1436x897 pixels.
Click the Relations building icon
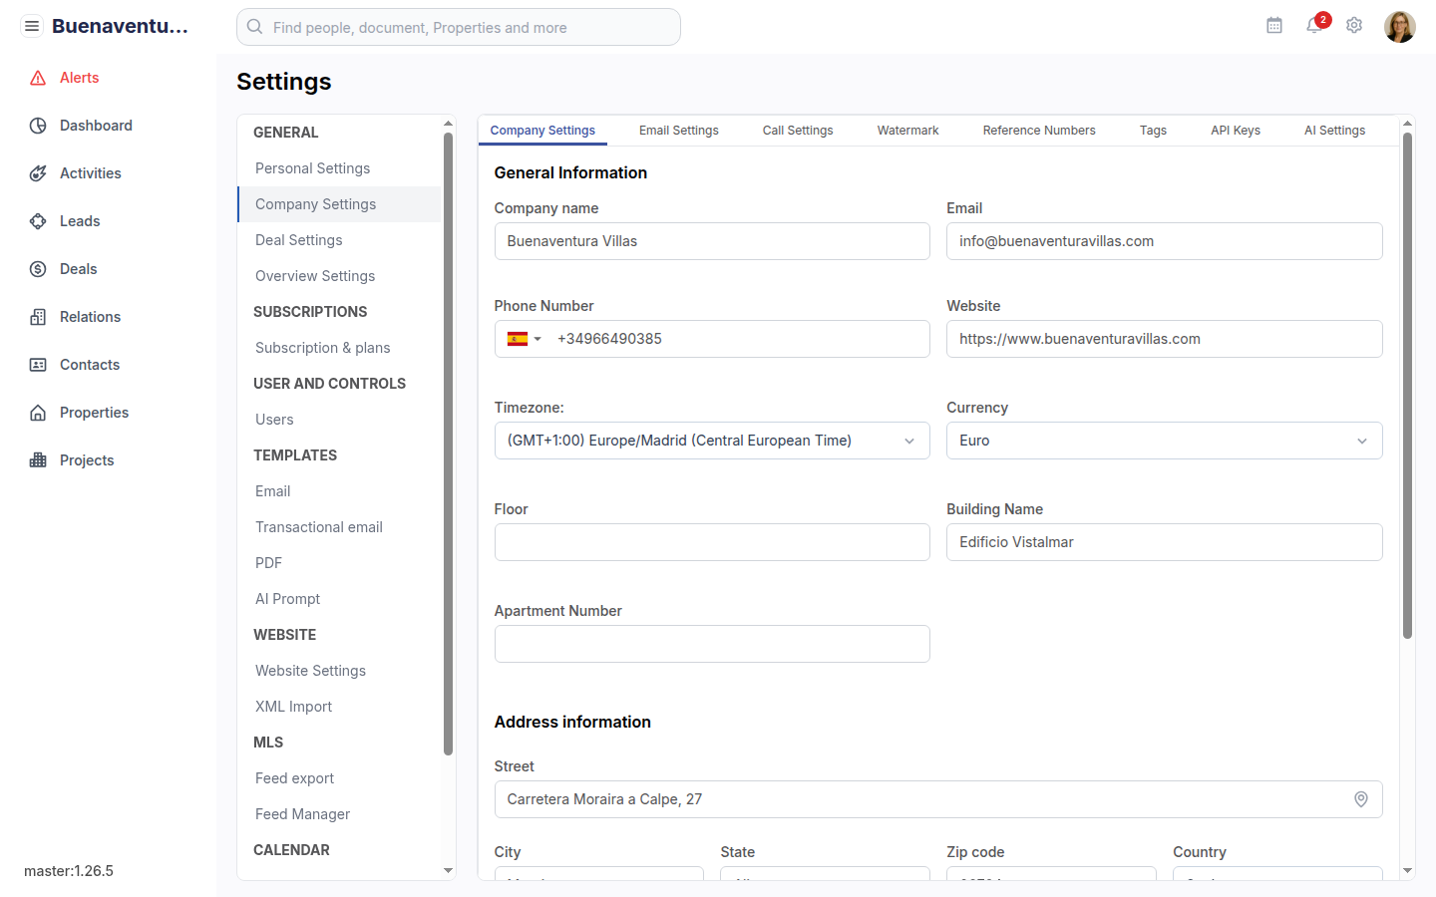[38, 317]
